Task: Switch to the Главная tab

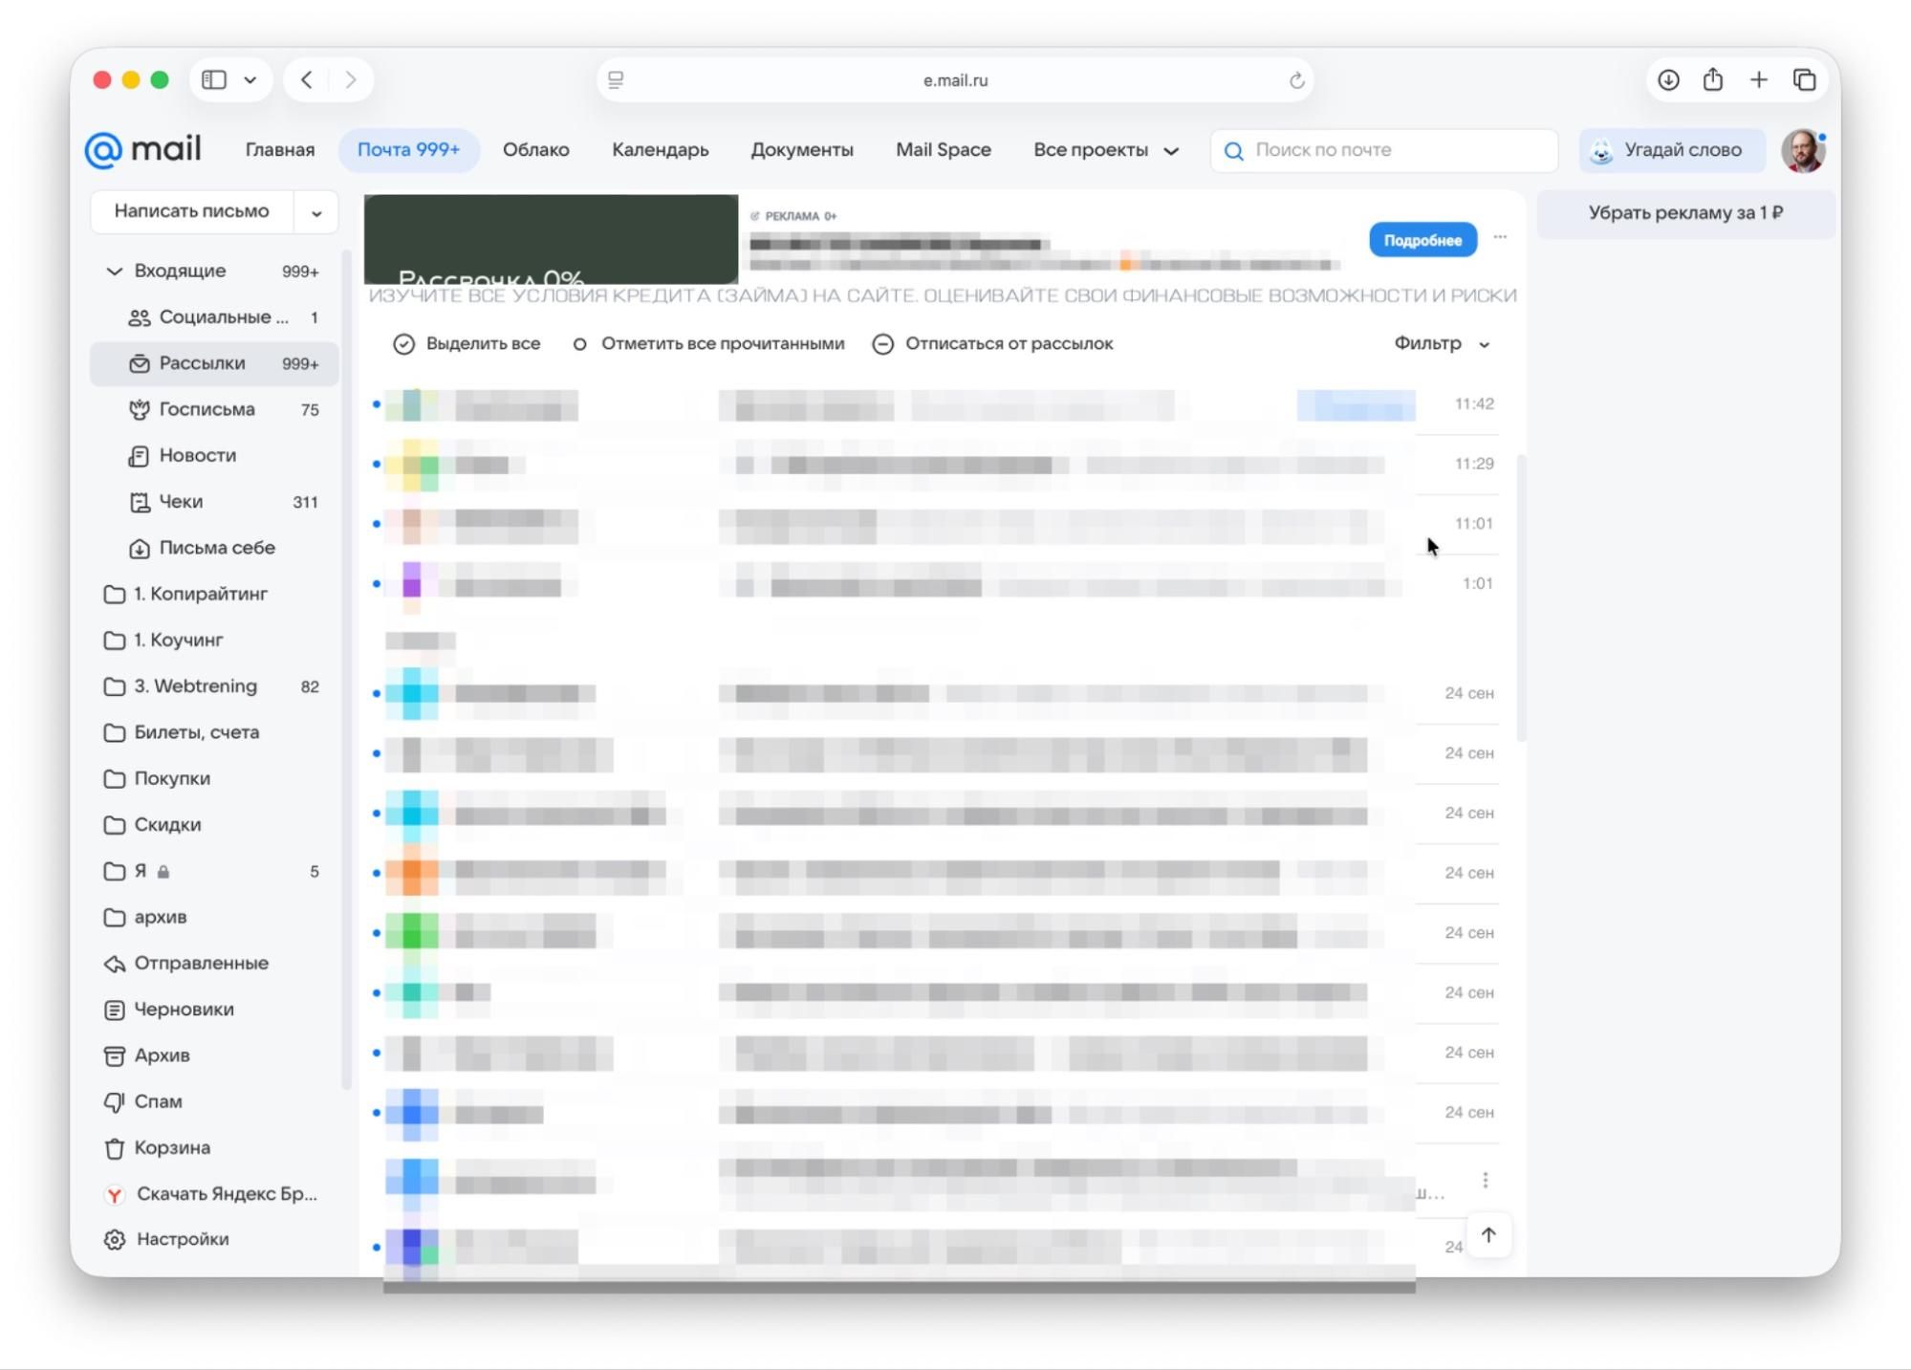Action: tap(280, 150)
